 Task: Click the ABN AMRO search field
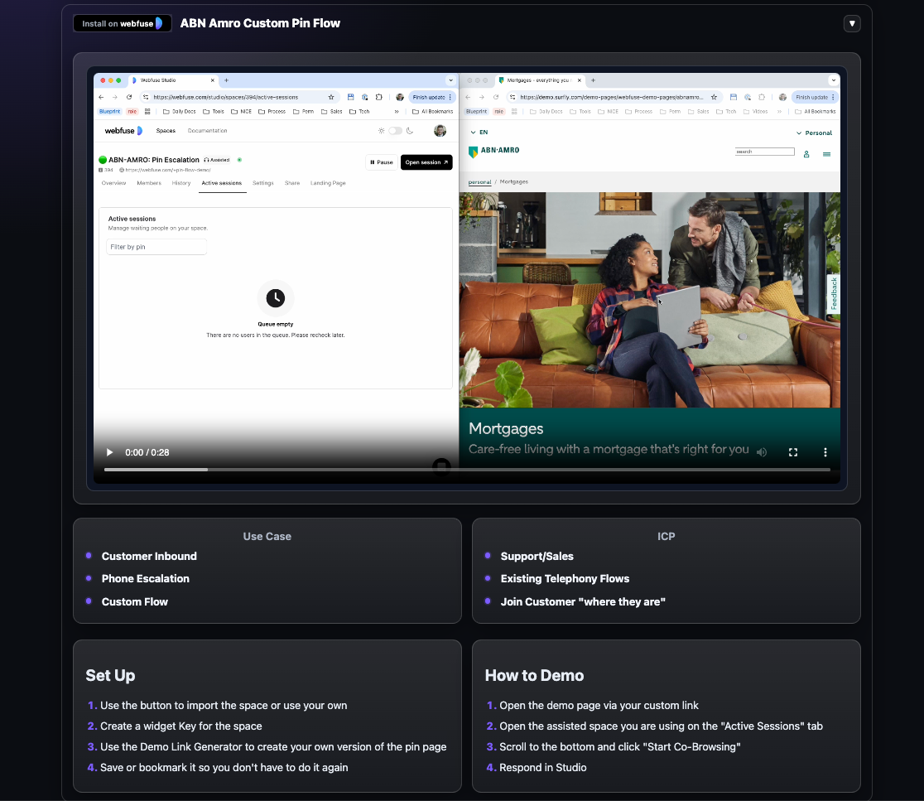pos(764,152)
